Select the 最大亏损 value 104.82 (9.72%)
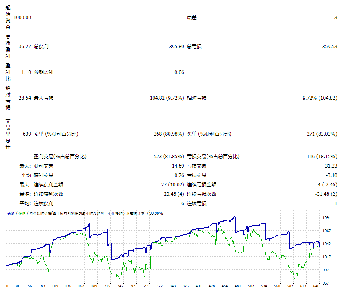The height and width of the screenshot is (289, 341). (x=167, y=98)
